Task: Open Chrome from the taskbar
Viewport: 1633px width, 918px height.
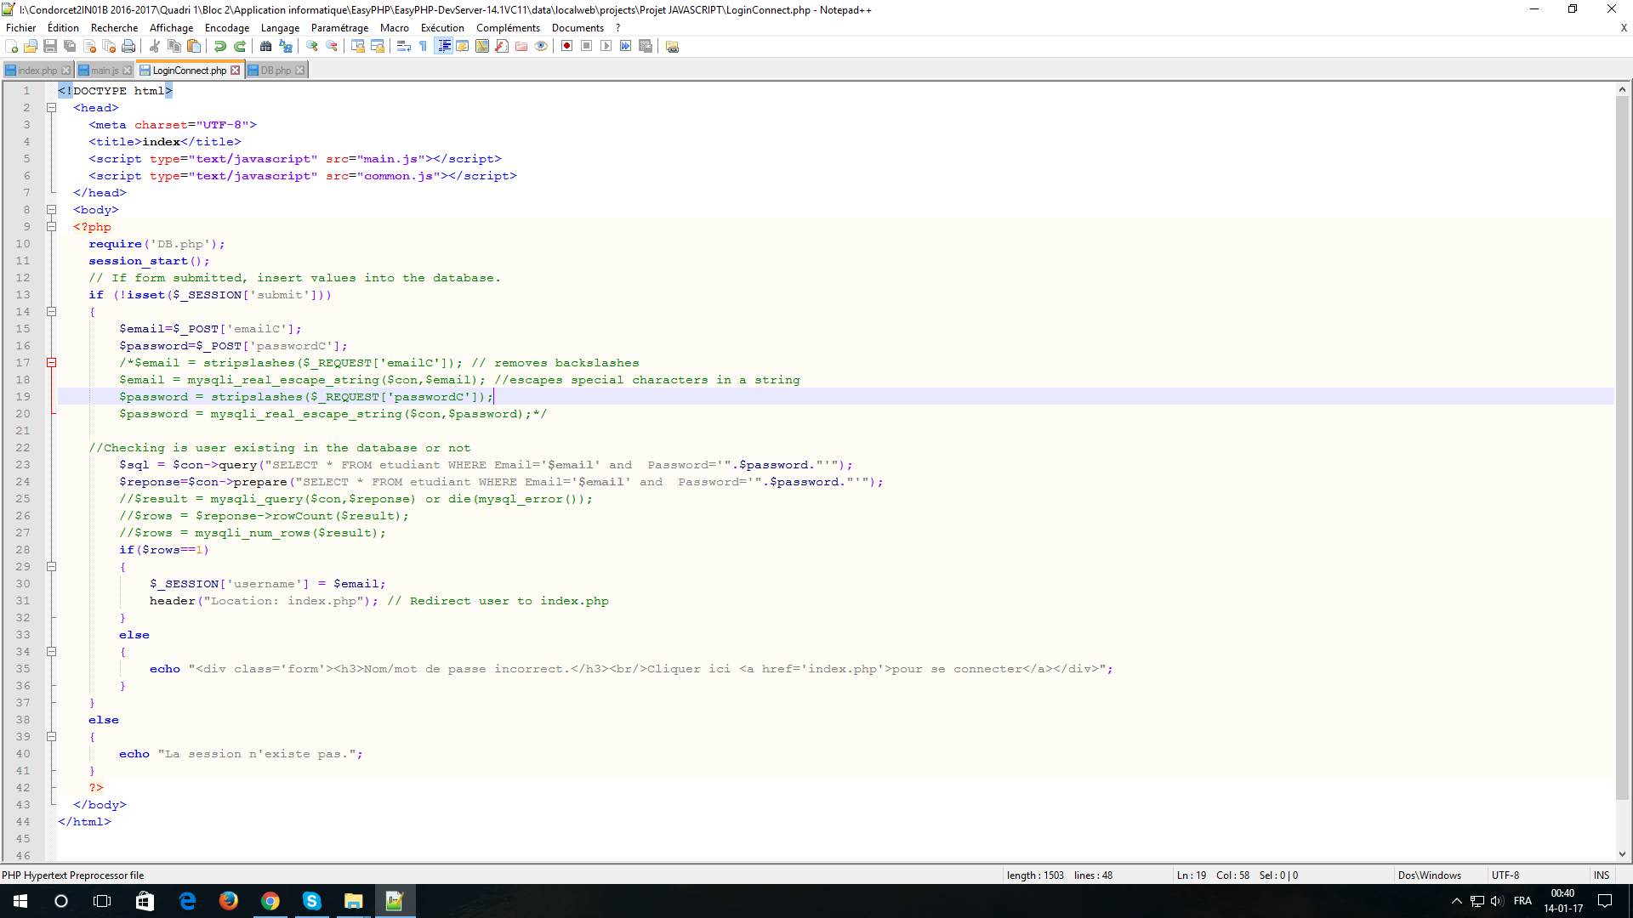Action: pyautogui.click(x=270, y=901)
